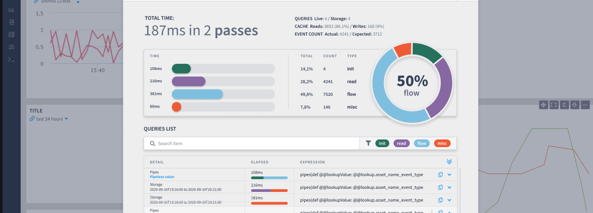Toggle the flow filter tag
Image resolution: width=593 pixels, height=213 pixels.
click(x=422, y=144)
